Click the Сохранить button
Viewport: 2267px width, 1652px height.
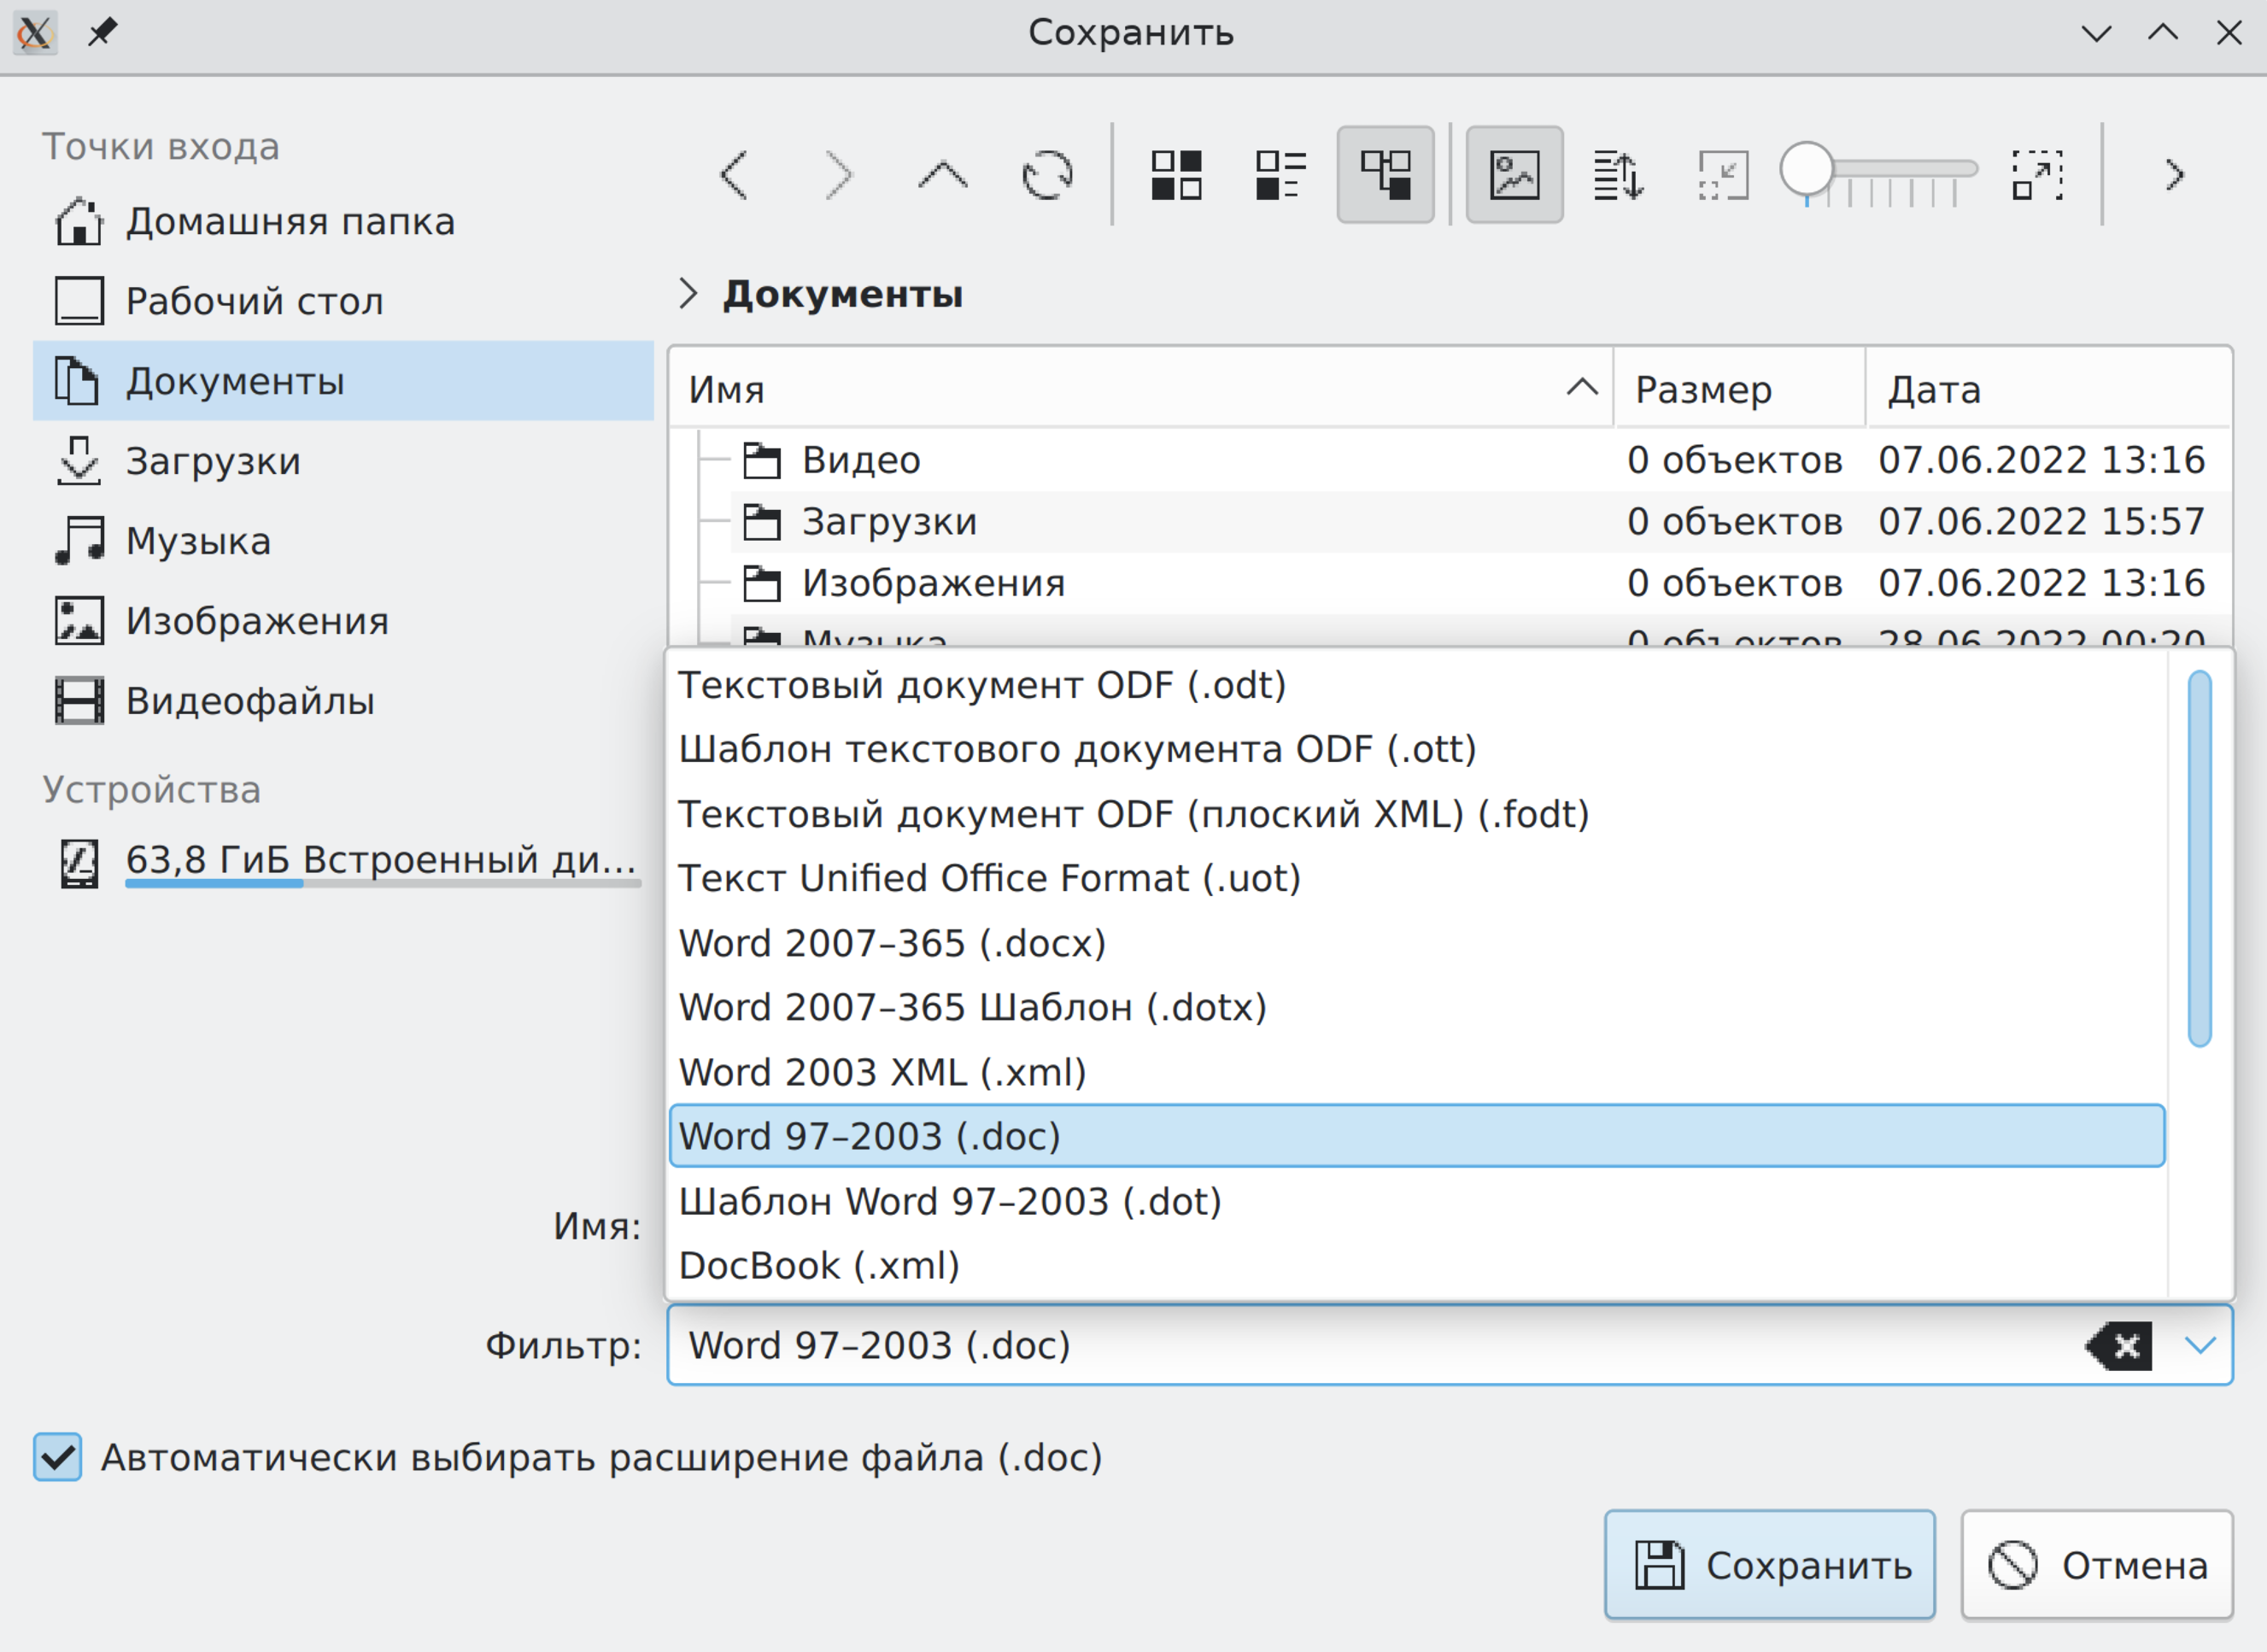1769,1566
